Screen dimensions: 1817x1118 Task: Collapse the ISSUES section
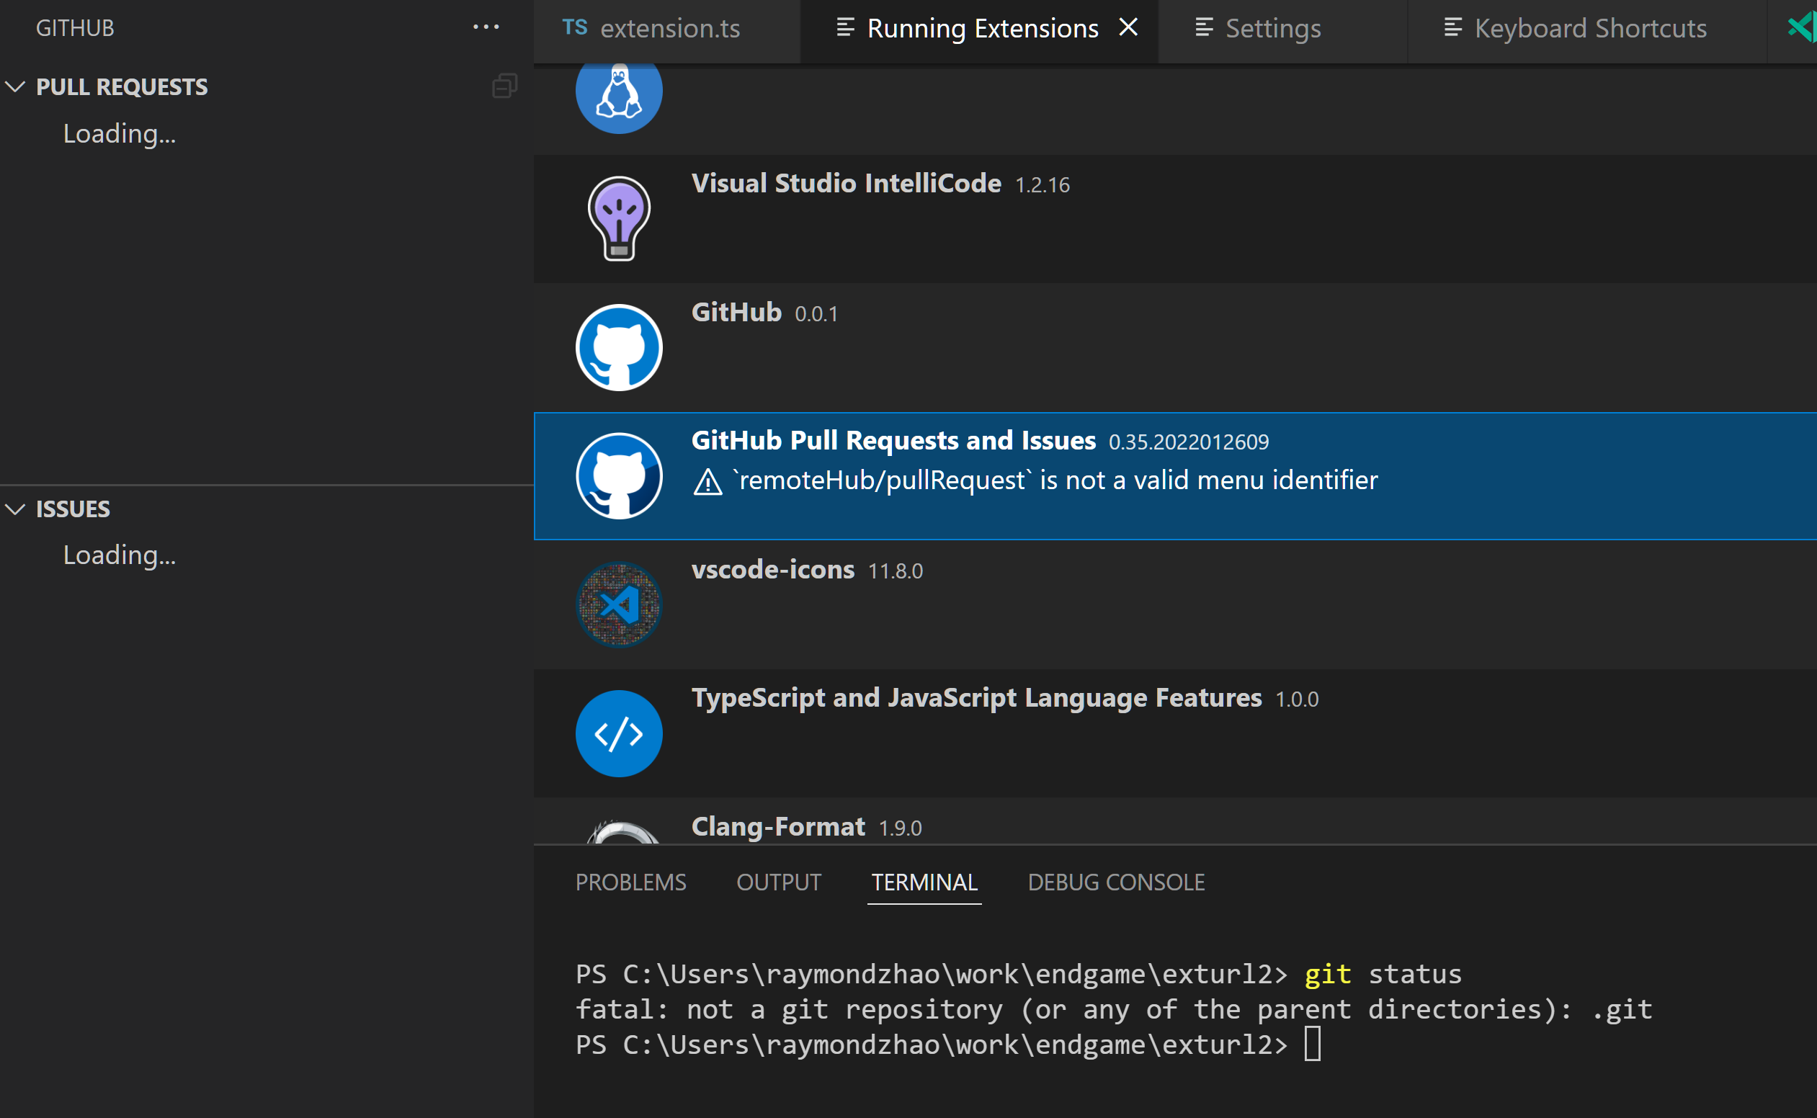[15, 509]
